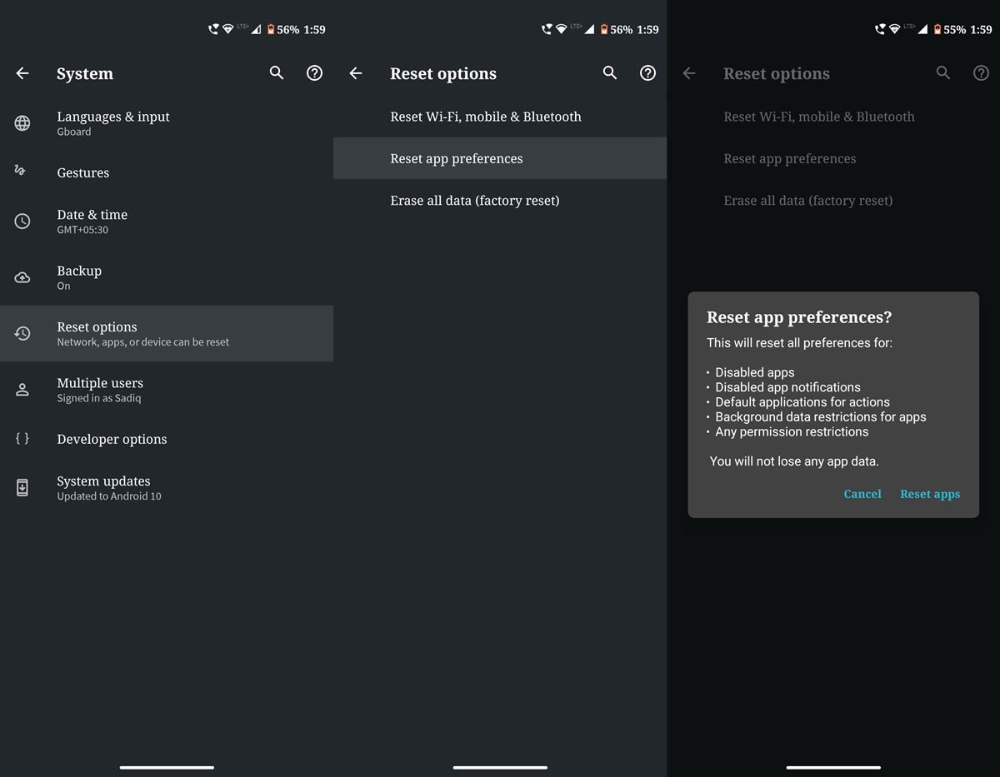
Task: Tap Reset options title on middle screen
Action: (443, 73)
